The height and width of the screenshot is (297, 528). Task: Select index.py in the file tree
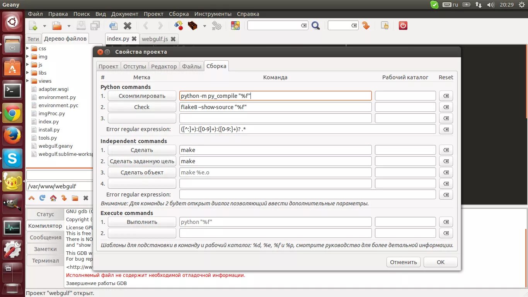click(49, 121)
